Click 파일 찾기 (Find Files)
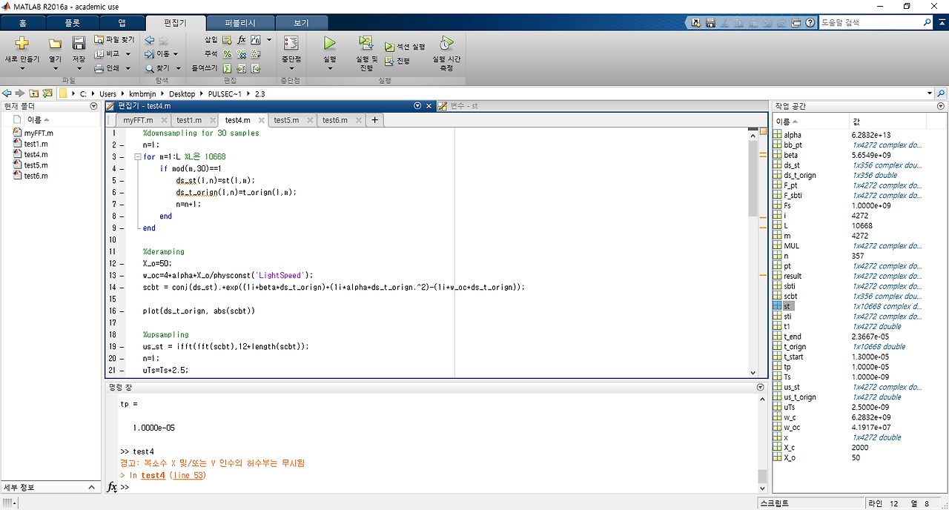The image size is (949, 510). click(114, 39)
